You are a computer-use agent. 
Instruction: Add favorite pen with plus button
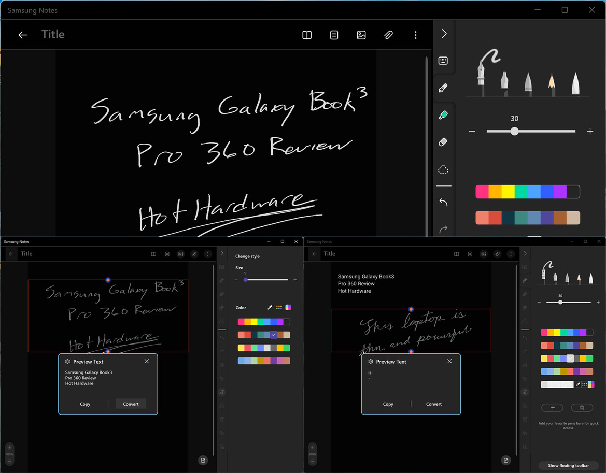tap(552, 407)
